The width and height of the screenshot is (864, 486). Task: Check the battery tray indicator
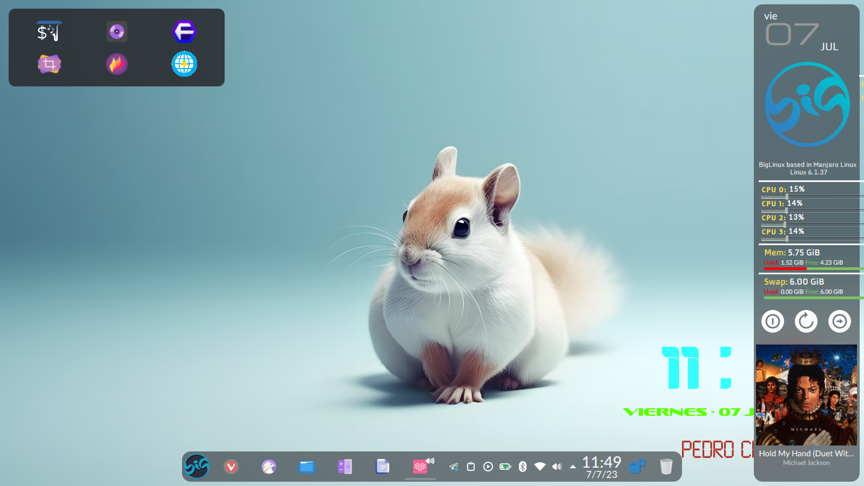(x=505, y=467)
